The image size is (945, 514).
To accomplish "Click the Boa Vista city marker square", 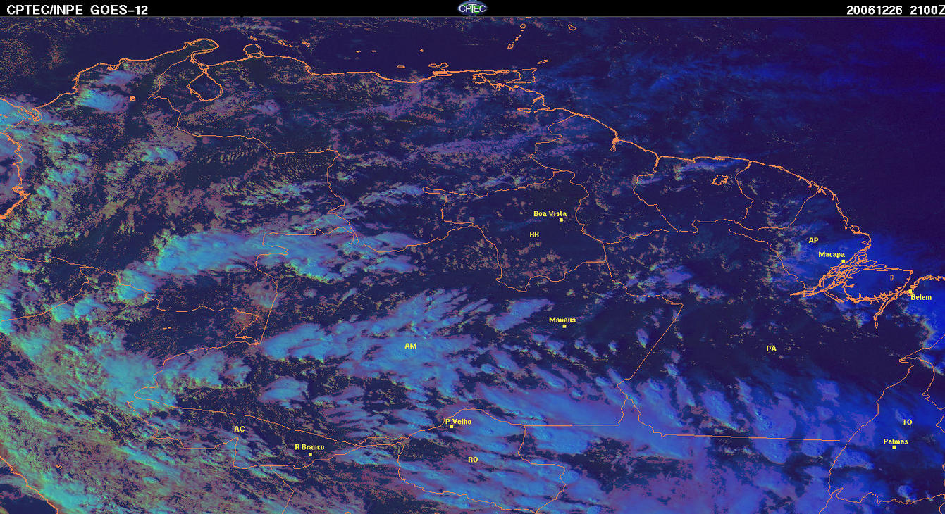I will click(x=561, y=220).
